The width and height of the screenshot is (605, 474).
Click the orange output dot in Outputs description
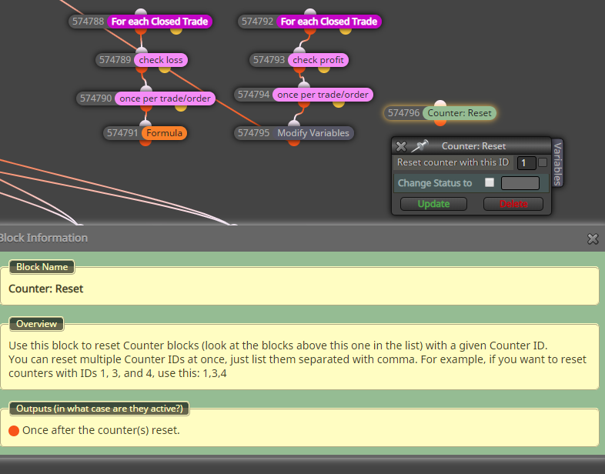pyautogui.click(x=14, y=431)
